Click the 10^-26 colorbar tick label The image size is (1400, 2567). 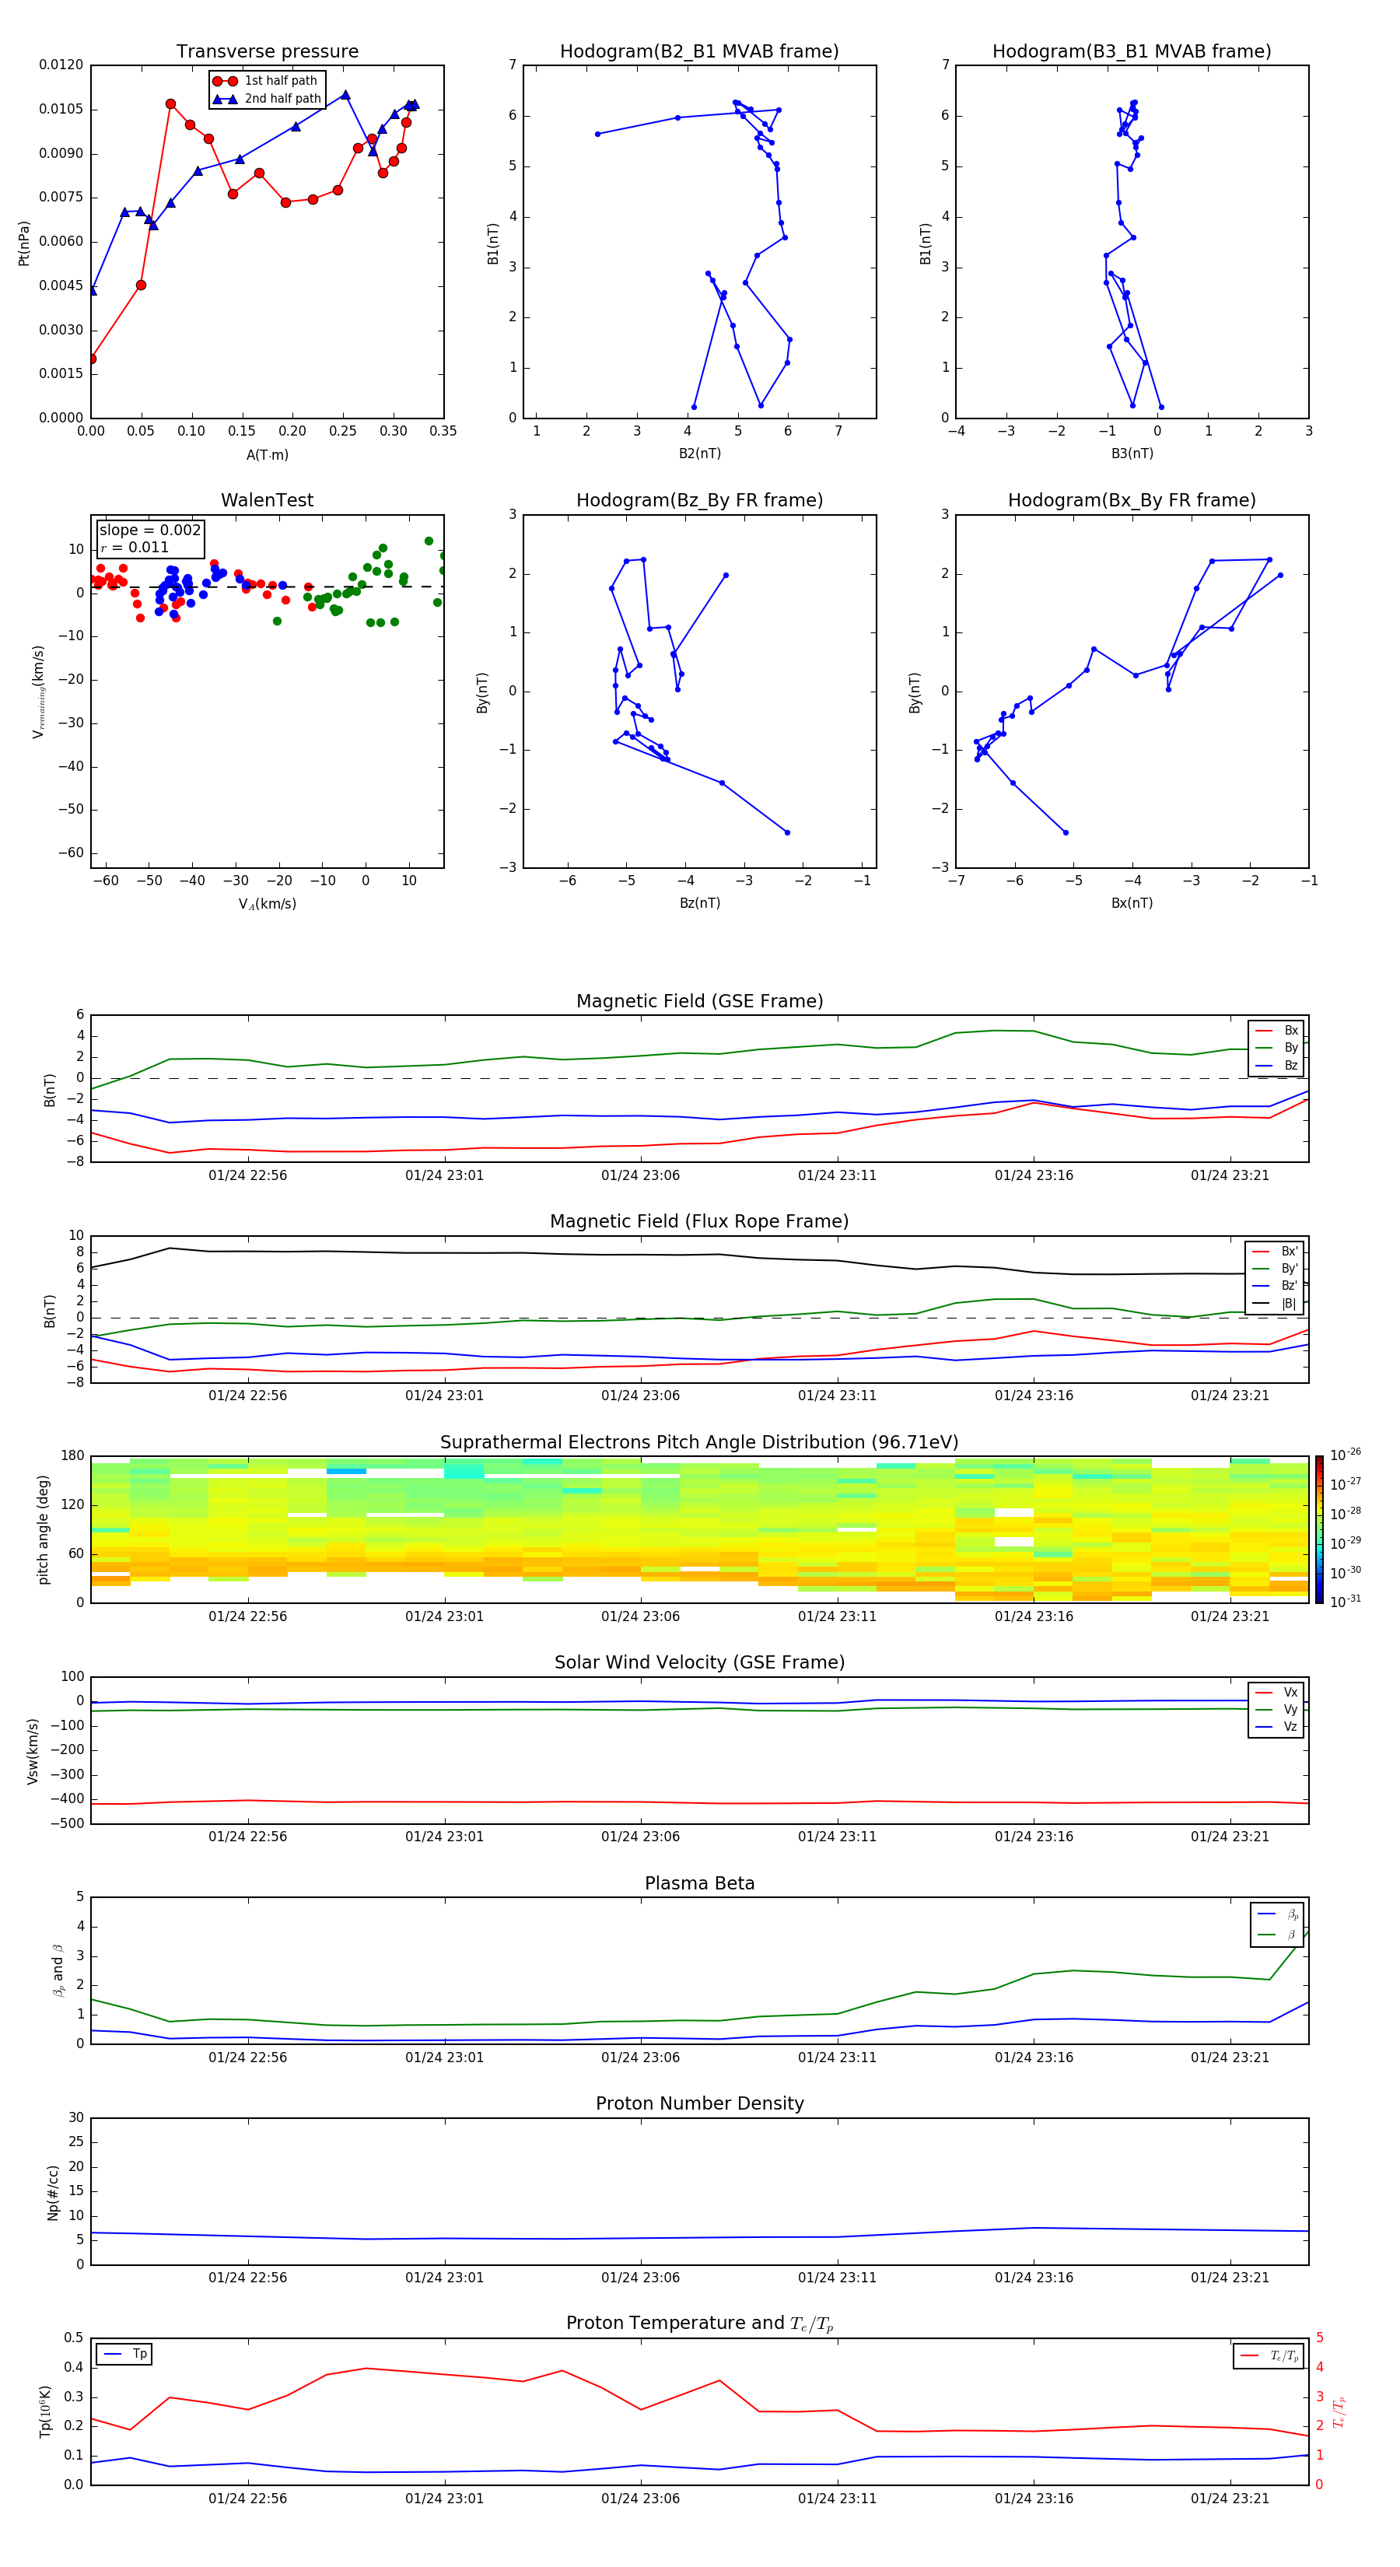point(1346,1455)
